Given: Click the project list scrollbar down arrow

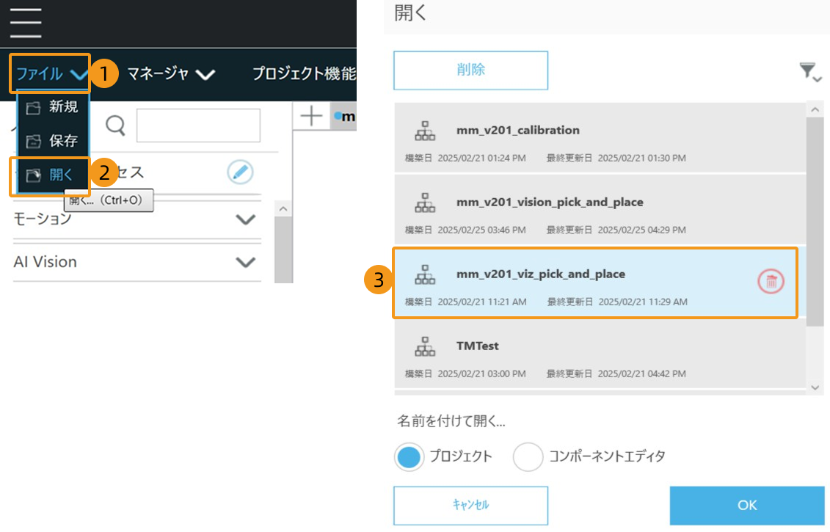Looking at the screenshot, I should click(x=815, y=387).
